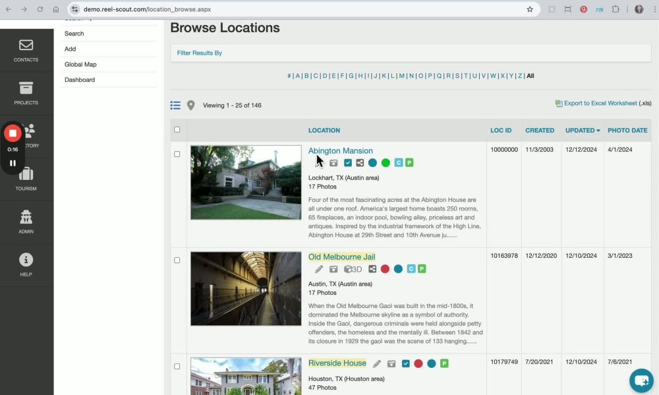The width and height of the screenshot is (659, 395).
Task: Open the Old Melbourne Jail thumbnail photo
Action: click(246, 289)
